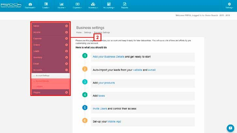Expand the Plugins sidebar section
This screenshot has height=133, width=237.
[67, 92]
